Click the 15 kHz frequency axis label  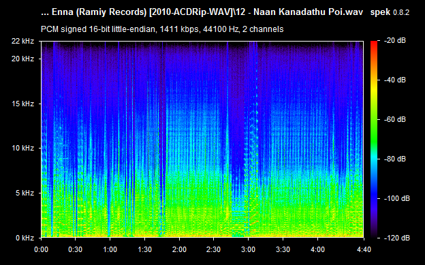point(22,104)
